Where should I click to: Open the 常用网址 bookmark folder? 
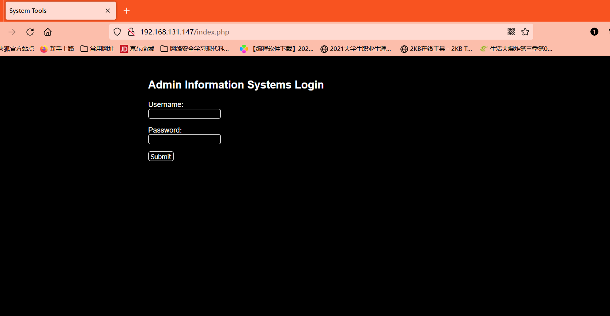[97, 49]
